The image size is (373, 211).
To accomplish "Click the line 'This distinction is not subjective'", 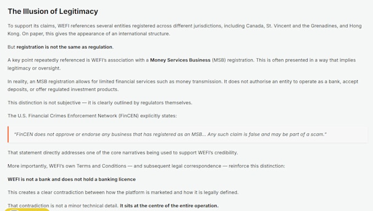I will (100, 102).
